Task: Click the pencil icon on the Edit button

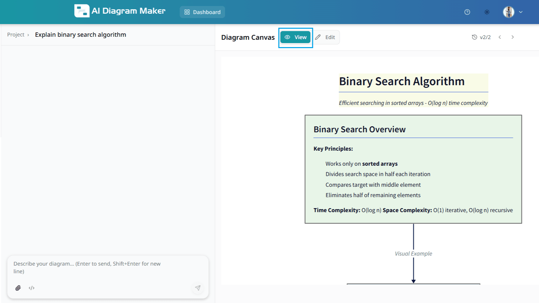Action: pyautogui.click(x=318, y=37)
